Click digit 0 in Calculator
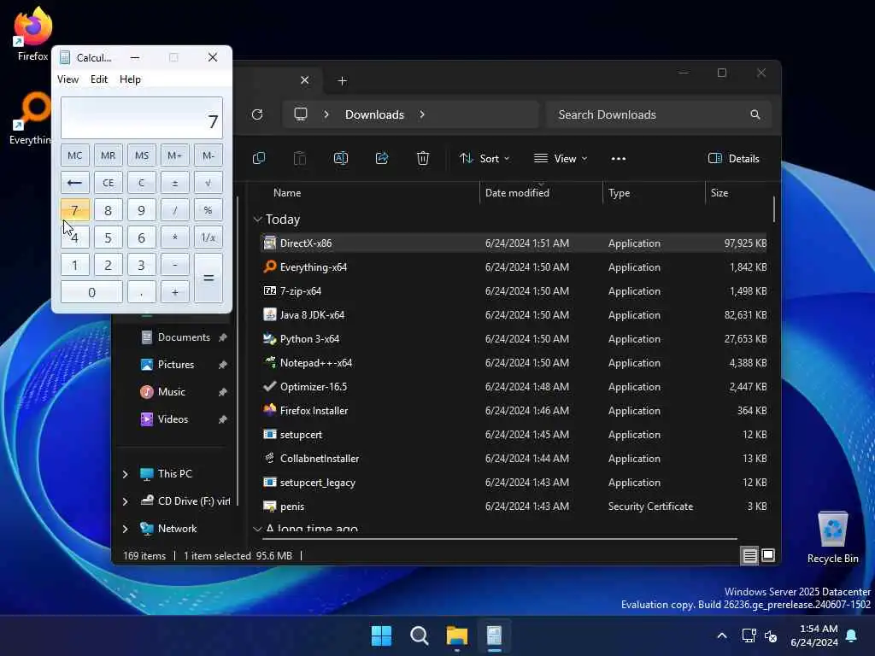Screen dimensions: 875x656 (91, 292)
